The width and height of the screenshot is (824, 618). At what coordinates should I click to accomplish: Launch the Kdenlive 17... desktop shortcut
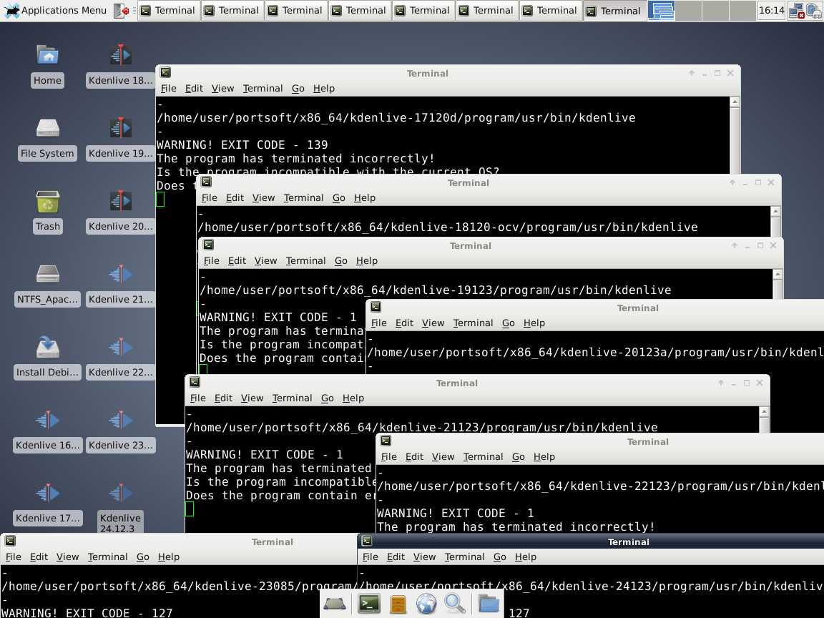tap(47, 504)
